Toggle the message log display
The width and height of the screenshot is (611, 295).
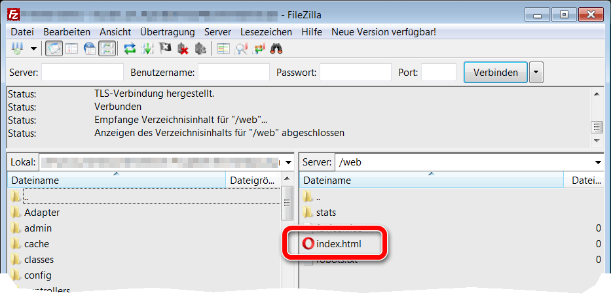[54, 49]
